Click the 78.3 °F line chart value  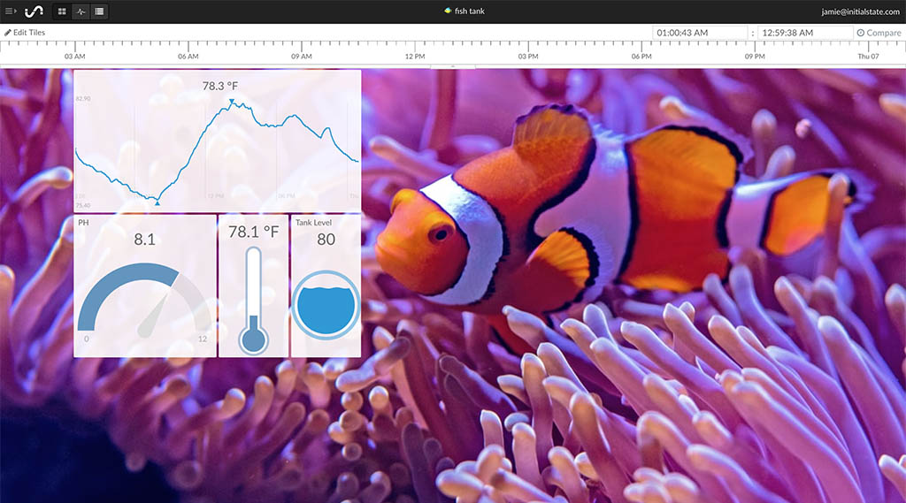click(219, 86)
